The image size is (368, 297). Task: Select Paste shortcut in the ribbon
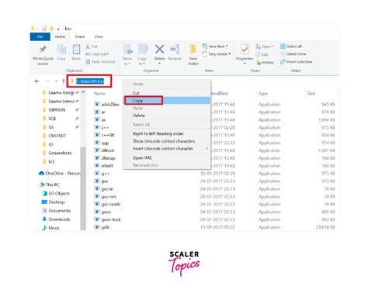pyautogui.click(x=100, y=62)
